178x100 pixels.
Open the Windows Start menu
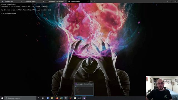[x=2, y=98]
